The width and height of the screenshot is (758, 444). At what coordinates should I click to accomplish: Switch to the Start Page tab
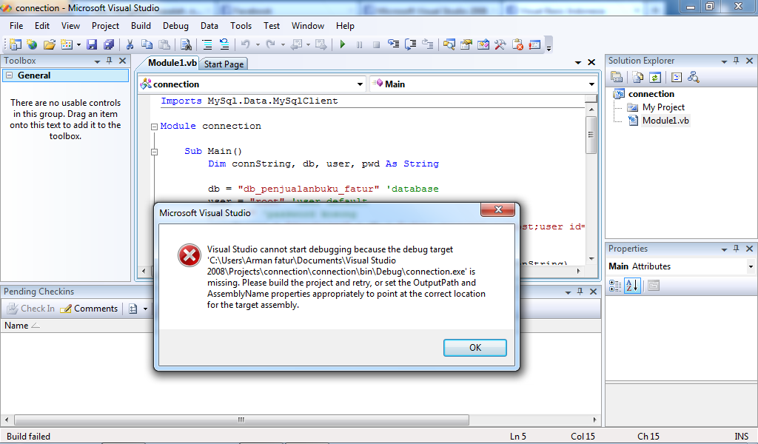coord(224,64)
